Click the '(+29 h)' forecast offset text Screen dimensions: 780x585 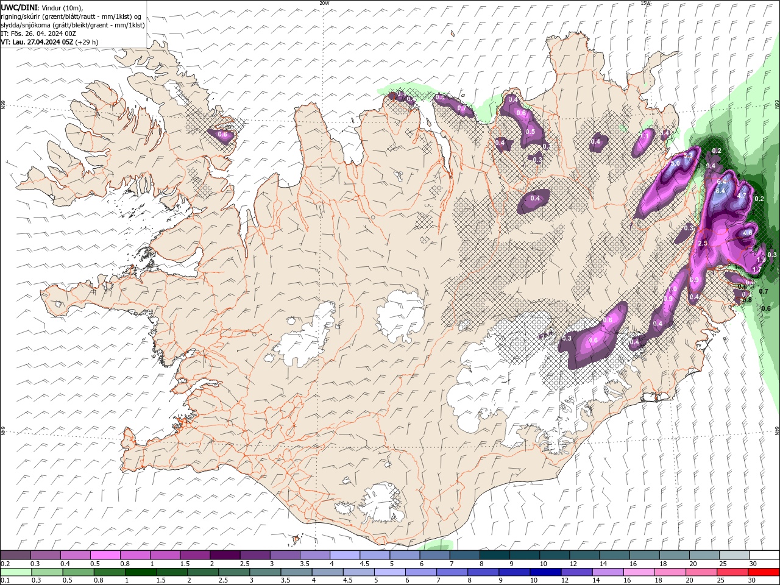tap(87, 42)
